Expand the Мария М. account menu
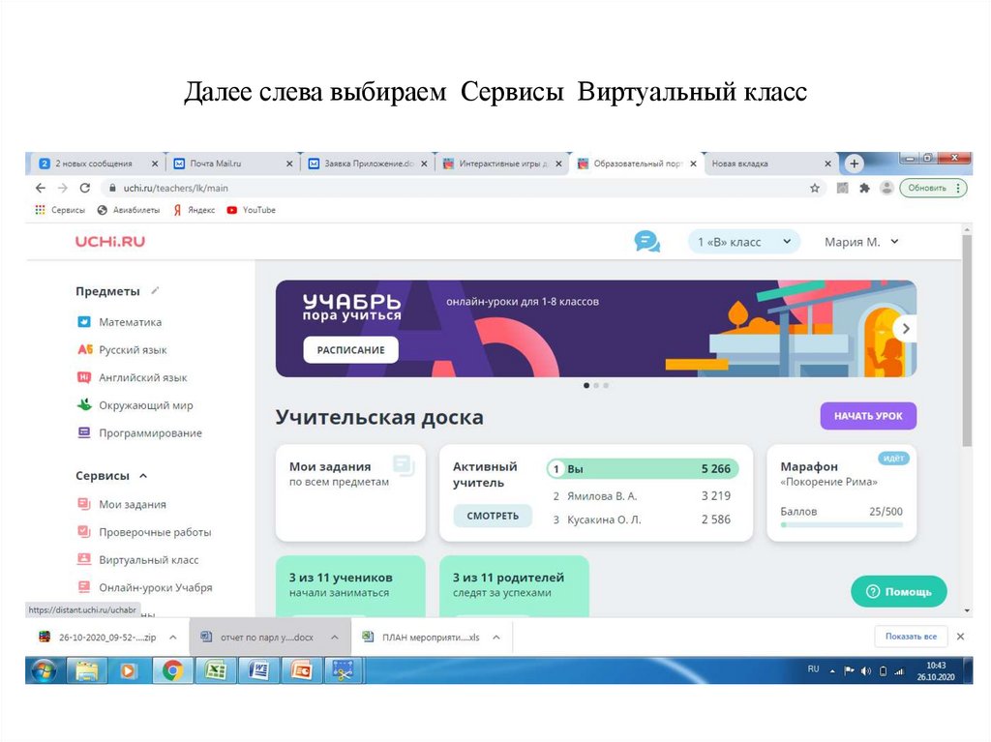The image size is (991, 742). pyautogui.click(x=860, y=242)
